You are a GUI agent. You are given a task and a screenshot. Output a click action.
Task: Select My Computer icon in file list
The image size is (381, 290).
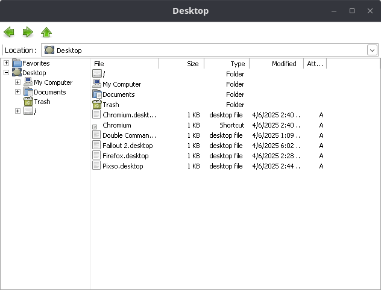click(97, 84)
